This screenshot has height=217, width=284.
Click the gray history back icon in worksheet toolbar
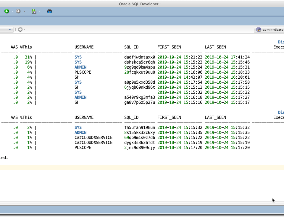(20, 29)
